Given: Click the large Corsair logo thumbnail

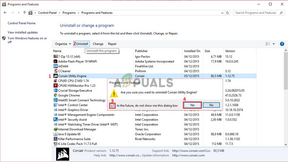Looking at the screenshot, I should point(63,154).
